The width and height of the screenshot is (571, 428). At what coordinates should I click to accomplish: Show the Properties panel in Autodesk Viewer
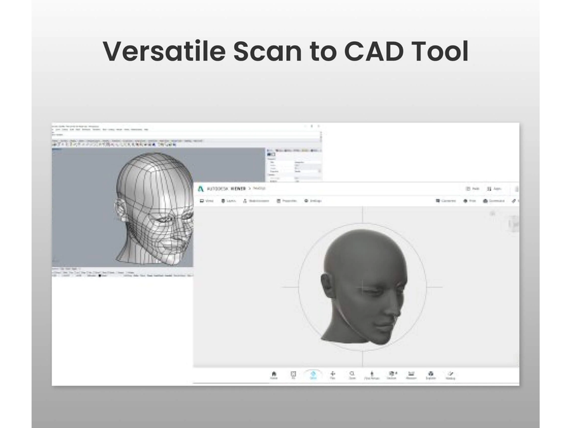287,201
